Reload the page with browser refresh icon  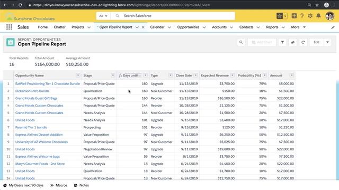[x=20, y=5]
